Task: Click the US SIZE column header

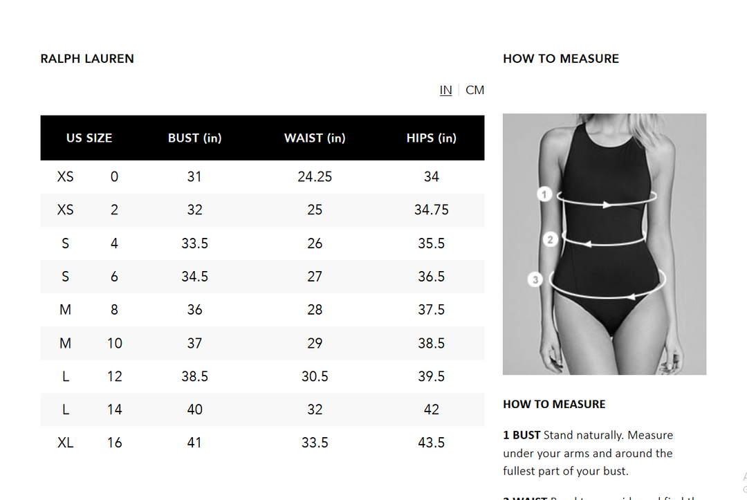Action: point(89,138)
